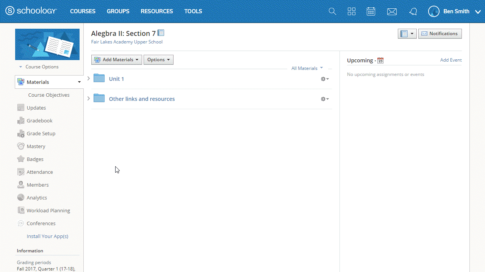Open the calendar icon in header
This screenshot has height=272, width=485.
coord(371,11)
